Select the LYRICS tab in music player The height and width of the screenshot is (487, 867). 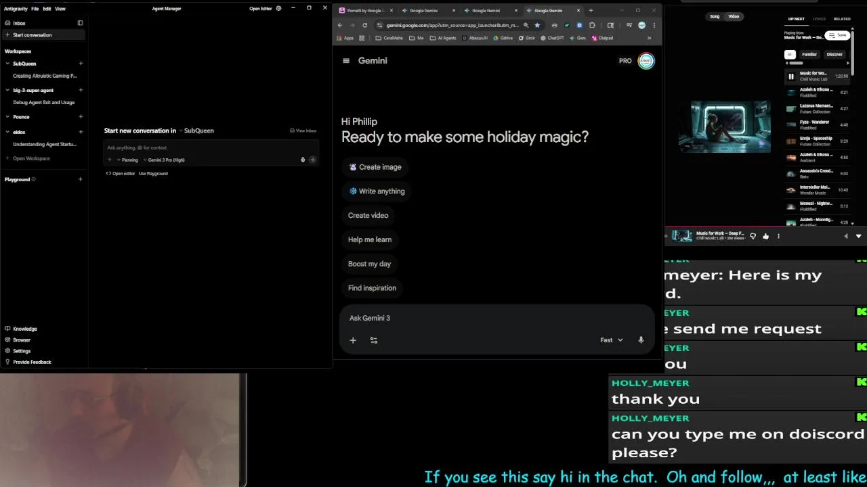click(x=819, y=19)
